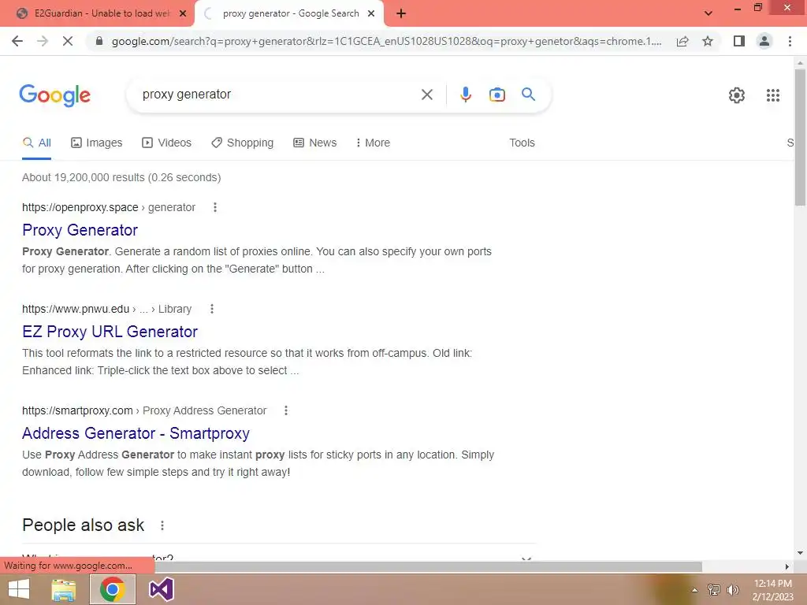Stop loading the page

[x=68, y=41]
